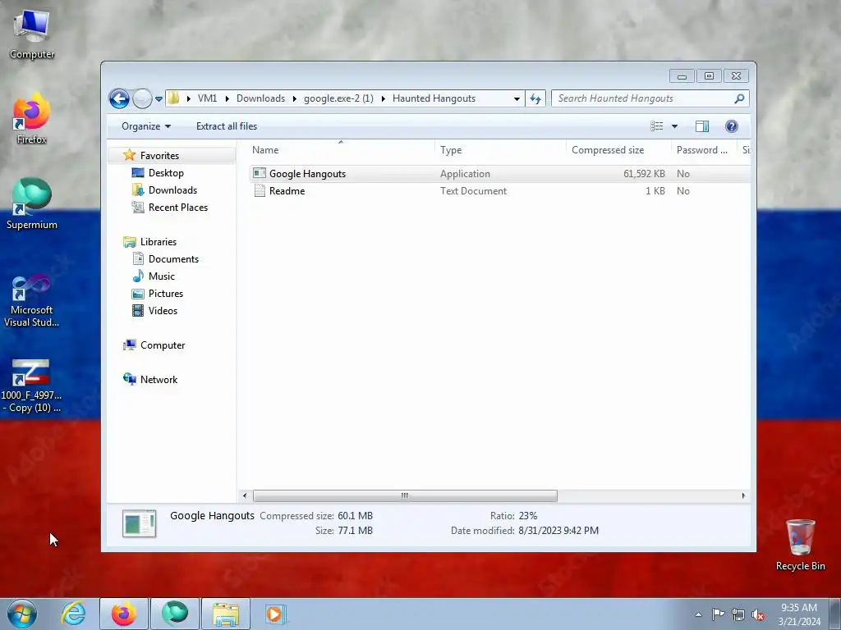Open Action Center flag icon
This screenshot has width=841, height=630.
coord(718,614)
